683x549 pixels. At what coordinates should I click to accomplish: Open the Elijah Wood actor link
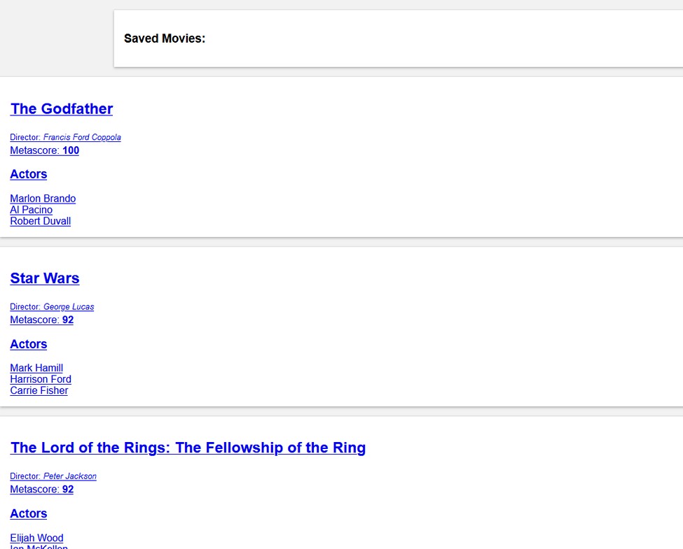pos(36,538)
